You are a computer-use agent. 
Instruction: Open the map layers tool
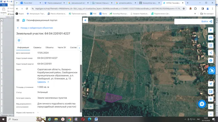click(x=211, y=30)
